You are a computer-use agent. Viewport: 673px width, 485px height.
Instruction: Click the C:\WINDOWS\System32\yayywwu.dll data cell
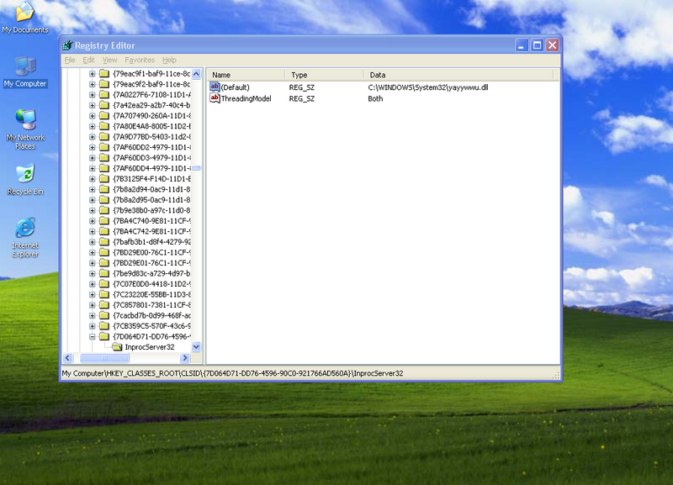(428, 87)
